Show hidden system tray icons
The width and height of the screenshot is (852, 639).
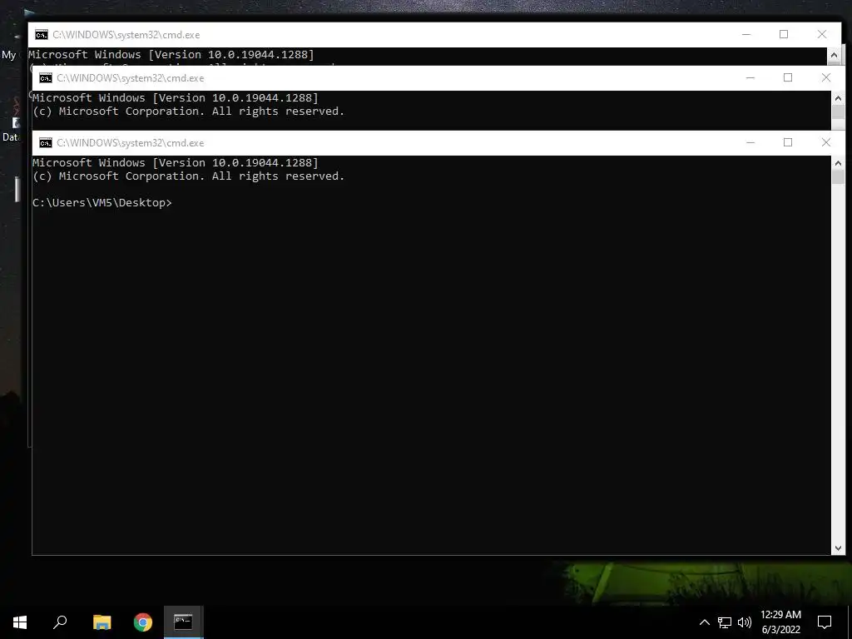[704, 622]
